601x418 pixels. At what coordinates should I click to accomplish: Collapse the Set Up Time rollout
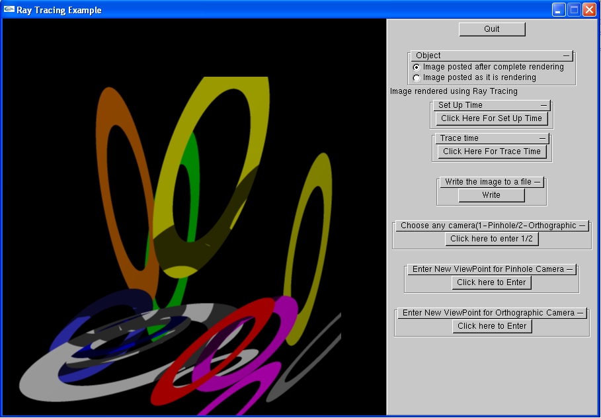coord(492,105)
